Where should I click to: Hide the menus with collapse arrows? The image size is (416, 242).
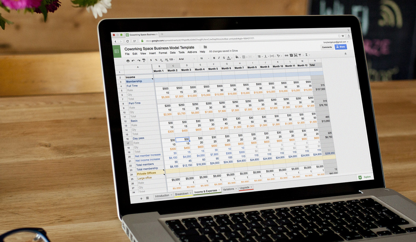tap(346, 53)
